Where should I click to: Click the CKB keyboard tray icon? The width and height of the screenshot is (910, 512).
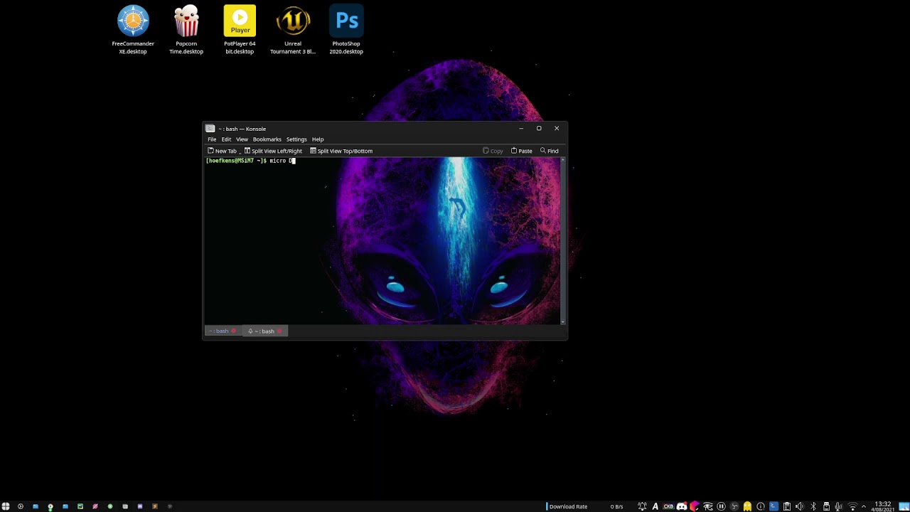click(668, 506)
